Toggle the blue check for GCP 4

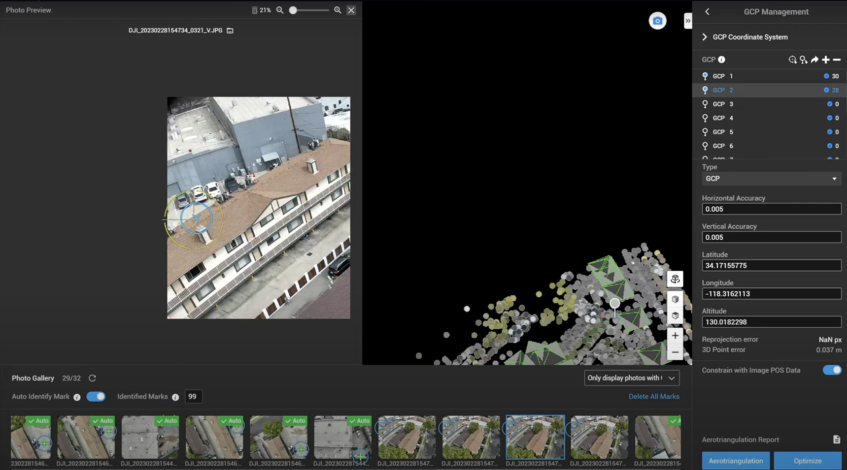pos(830,118)
